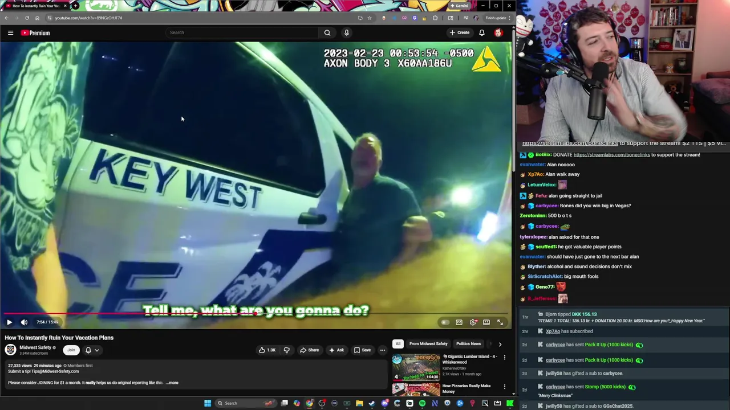
Task: Click the Ask button below video
Action: click(336, 350)
